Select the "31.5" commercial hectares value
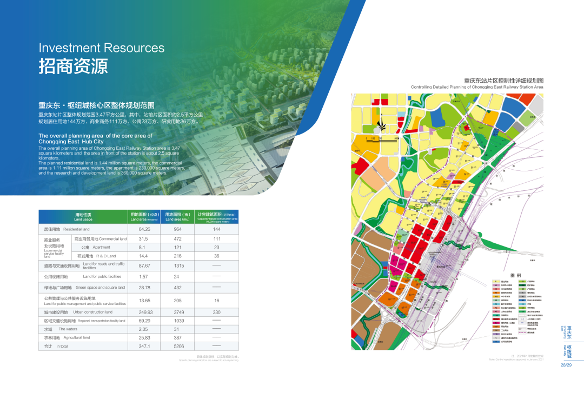The image size is (584, 399). click(143, 239)
